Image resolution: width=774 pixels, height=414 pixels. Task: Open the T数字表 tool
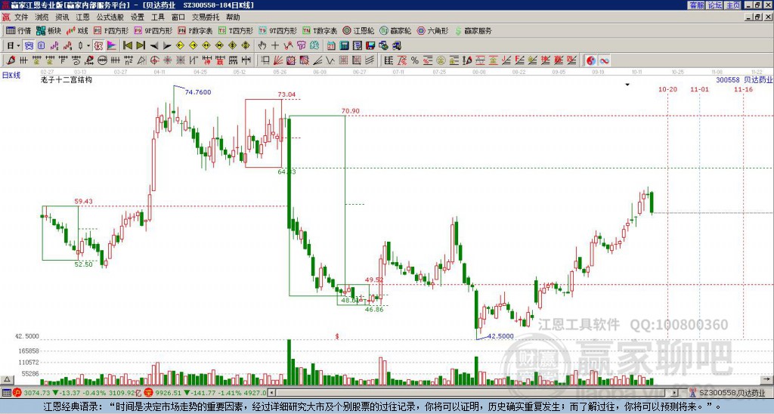pyautogui.click(x=320, y=30)
